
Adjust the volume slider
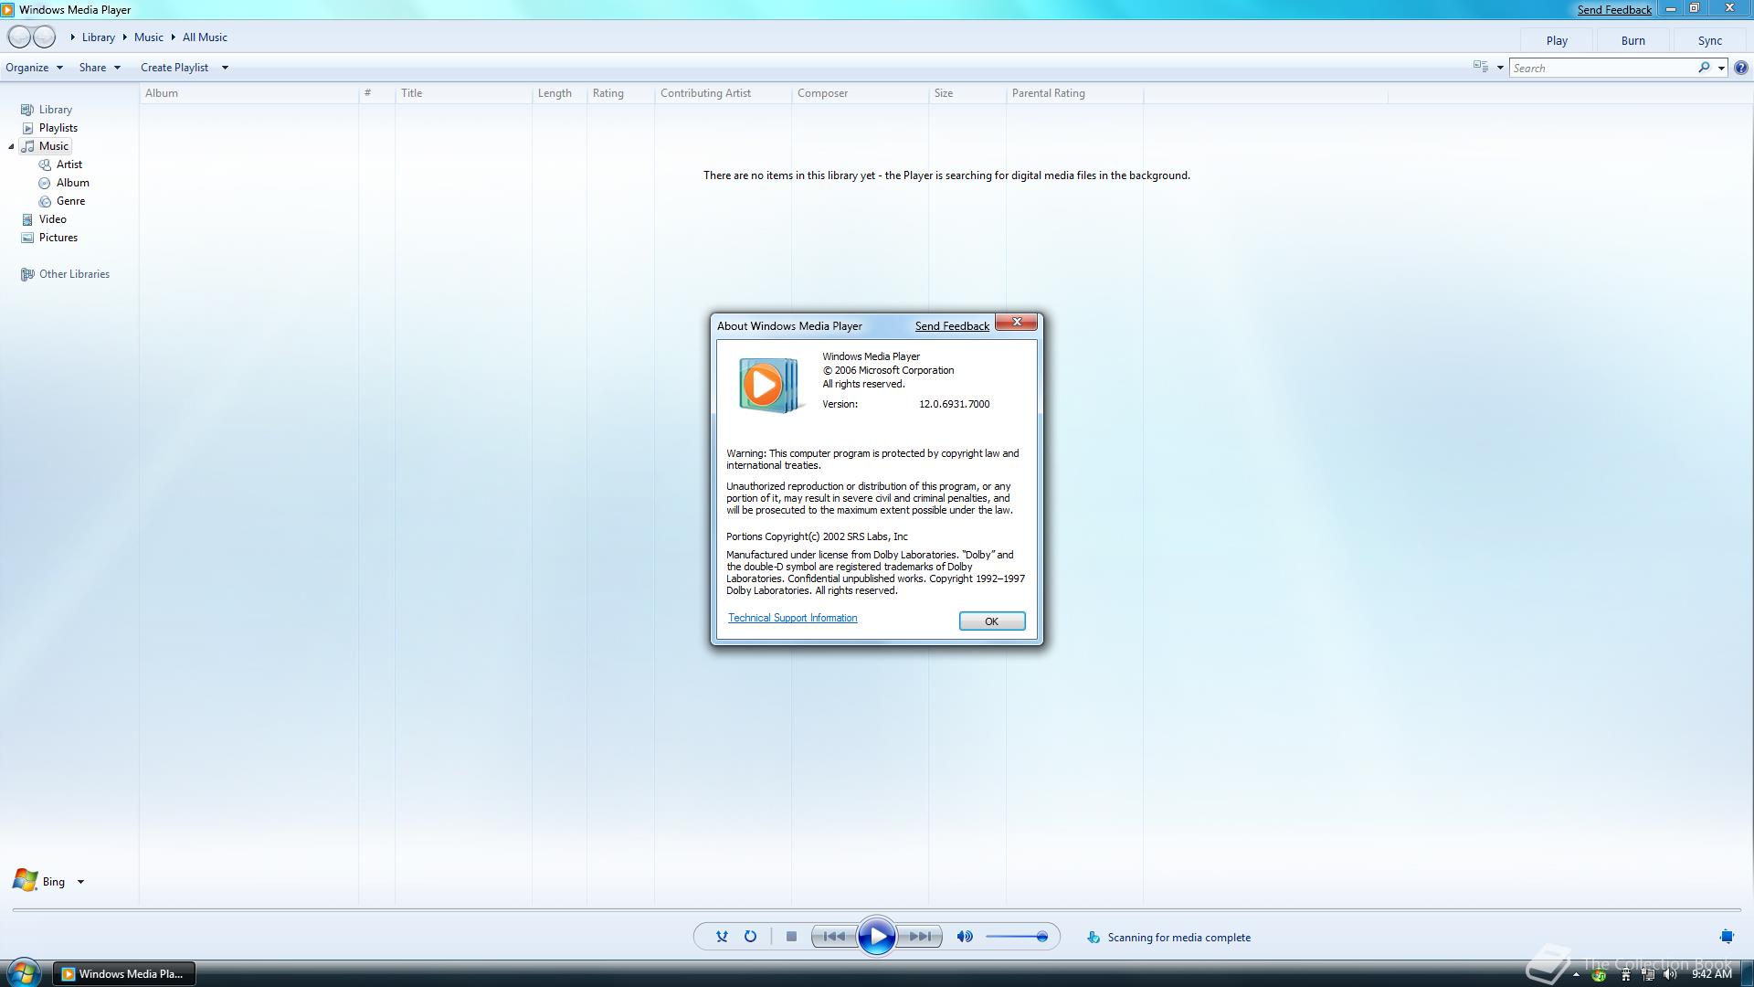[x=1016, y=937]
